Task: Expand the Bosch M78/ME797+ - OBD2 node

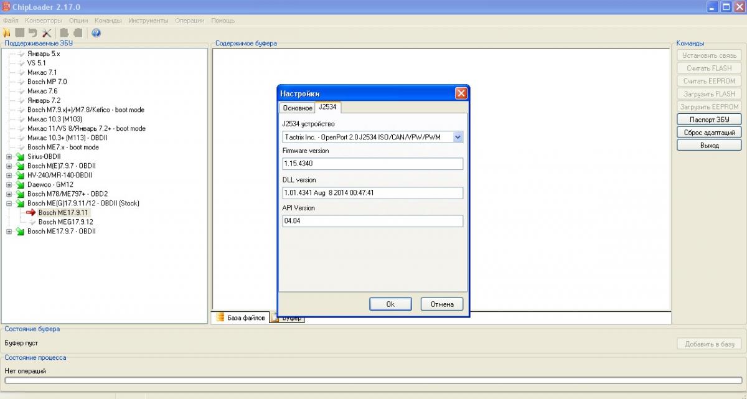Action: pos(9,194)
